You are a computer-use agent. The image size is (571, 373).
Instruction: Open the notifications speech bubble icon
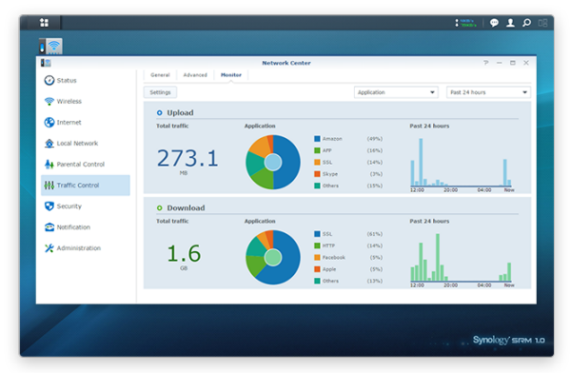(x=494, y=23)
